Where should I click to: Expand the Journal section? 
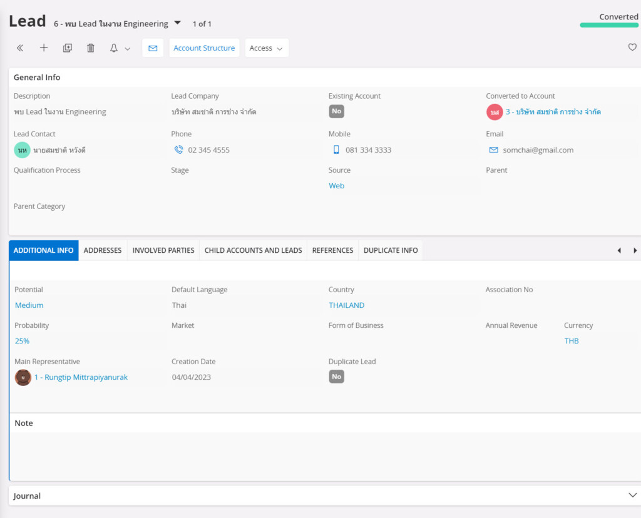632,495
